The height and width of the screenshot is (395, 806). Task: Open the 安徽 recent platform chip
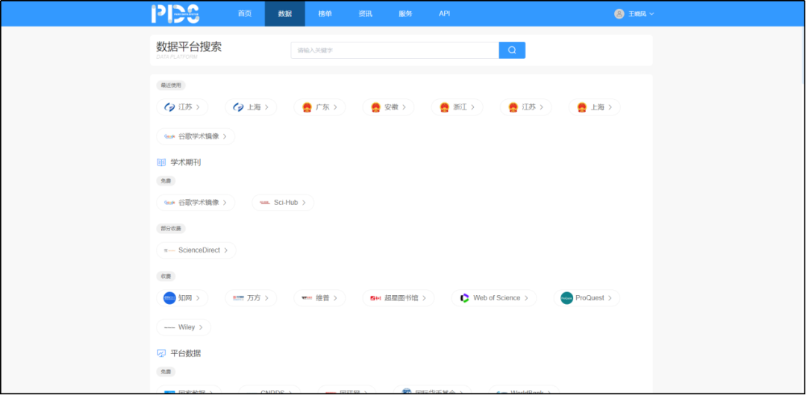(388, 107)
